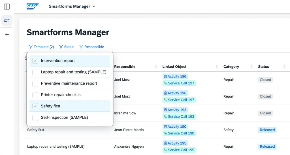Check the Preventive maintenance report checkbox
The height and width of the screenshot is (155, 290).
point(35,84)
